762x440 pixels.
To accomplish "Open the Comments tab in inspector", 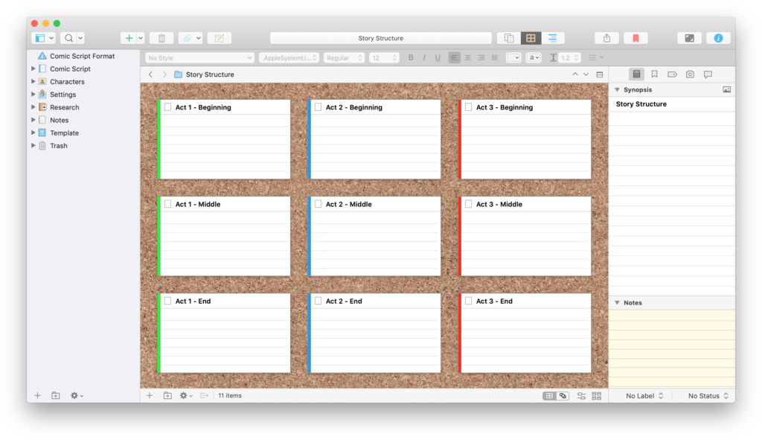I will point(708,74).
